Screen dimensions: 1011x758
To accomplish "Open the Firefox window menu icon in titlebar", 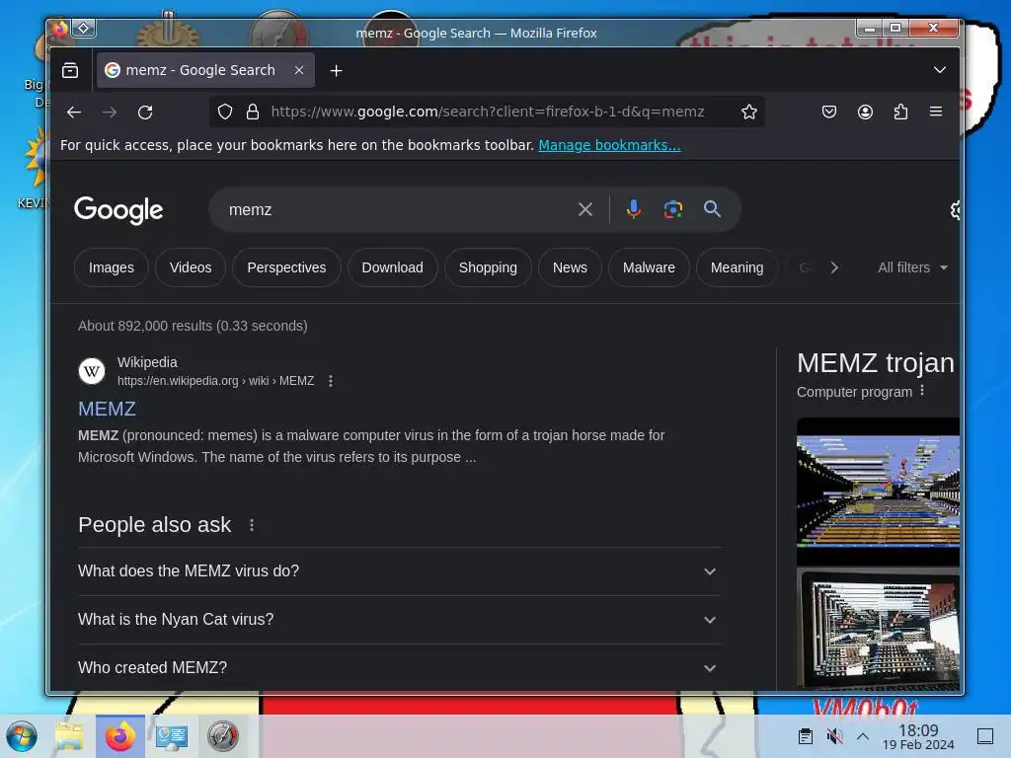I will pyautogui.click(x=60, y=29).
